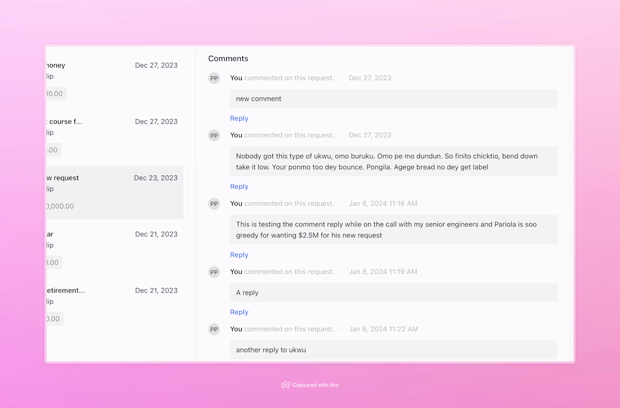Click the PP avatar beside the ukwu omo buruku comment
This screenshot has height=408, width=620.
(214, 136)
